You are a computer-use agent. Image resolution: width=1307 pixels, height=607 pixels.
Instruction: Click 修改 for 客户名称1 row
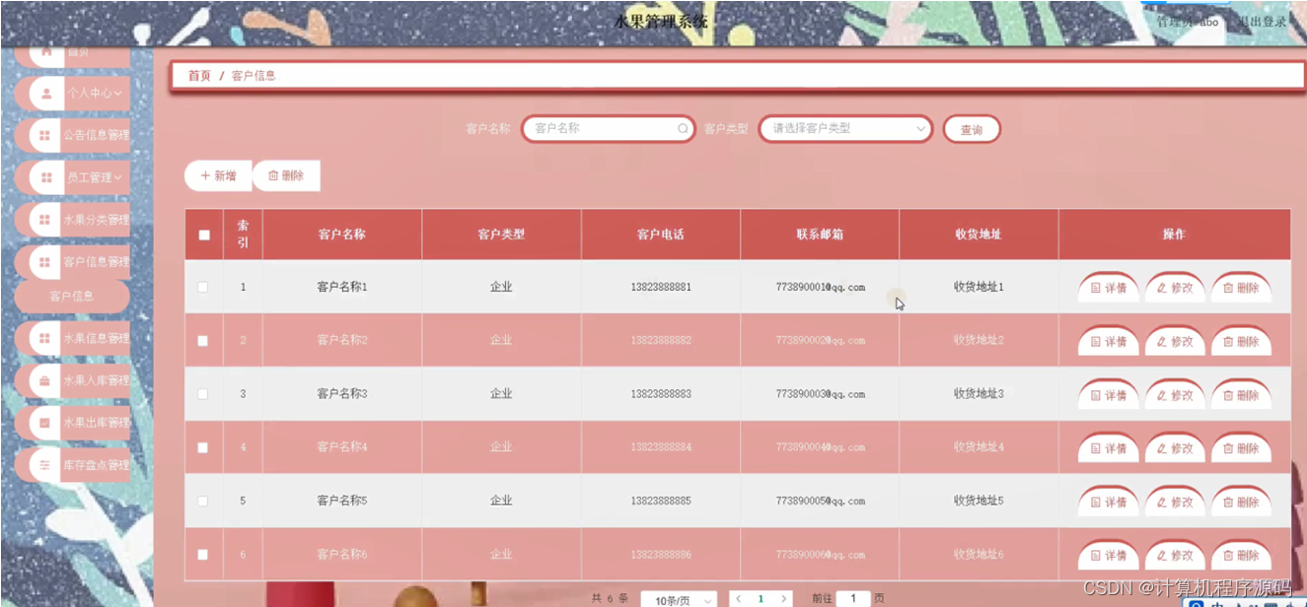tap(1175, 288)
